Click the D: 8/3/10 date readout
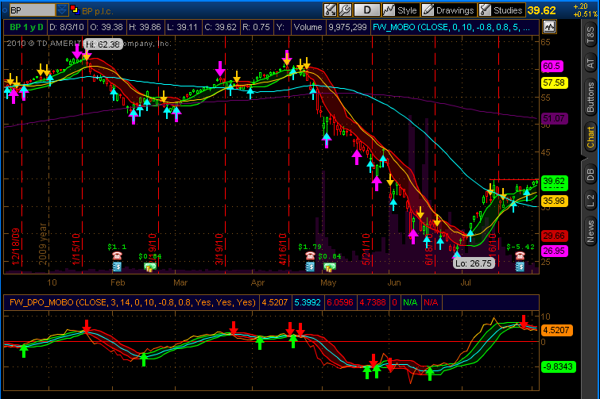Image resolution: width=600 pixels, height=399 pixels. (67, 27)
